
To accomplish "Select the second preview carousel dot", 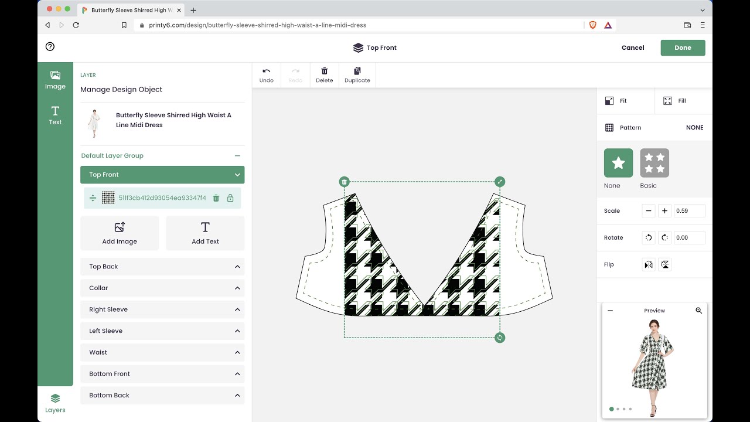I will (618, 409).
